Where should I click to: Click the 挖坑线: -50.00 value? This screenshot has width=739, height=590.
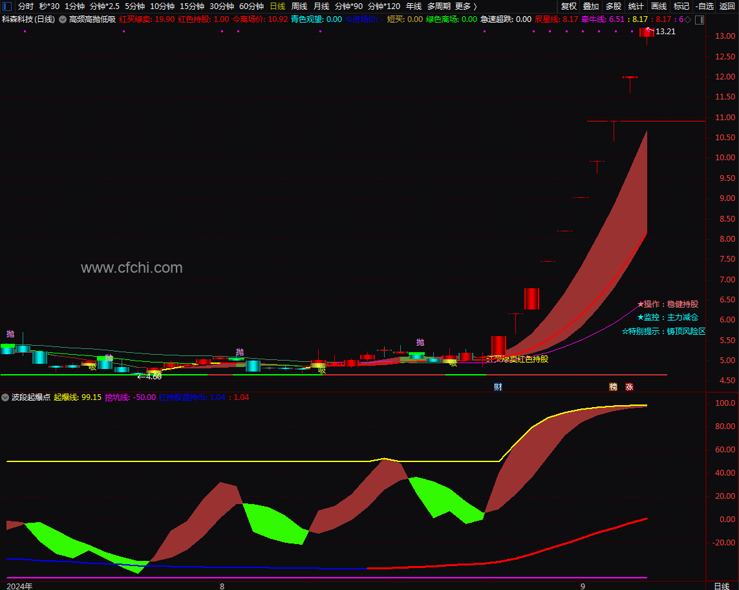[x=130, y=397]
